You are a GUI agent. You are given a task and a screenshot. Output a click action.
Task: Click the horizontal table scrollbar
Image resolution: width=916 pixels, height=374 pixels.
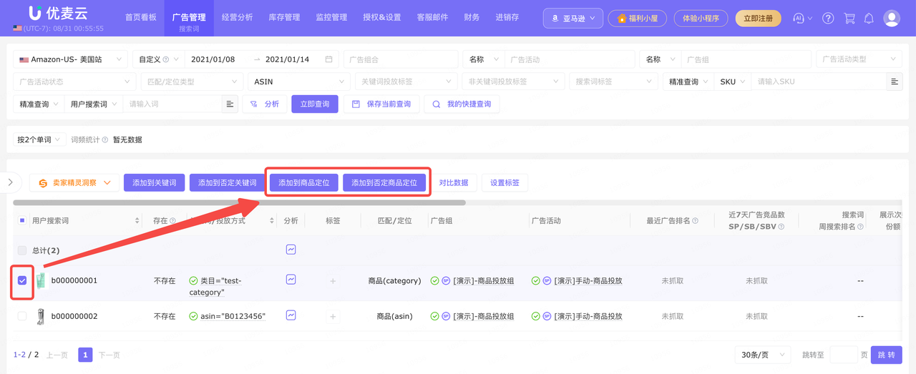pos(240,202)
